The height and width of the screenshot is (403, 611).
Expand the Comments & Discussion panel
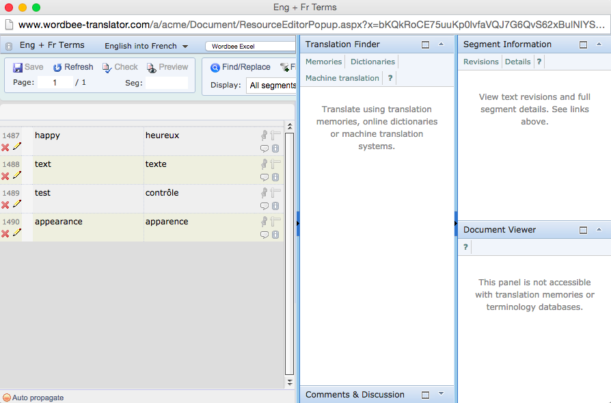pos(441,394)
